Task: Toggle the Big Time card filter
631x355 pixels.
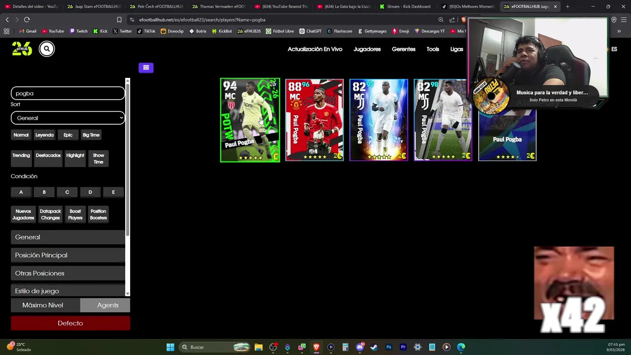Action: (x=91, y=135)
